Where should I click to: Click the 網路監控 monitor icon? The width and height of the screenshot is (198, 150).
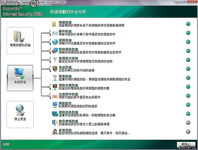[x=55, y=105]
